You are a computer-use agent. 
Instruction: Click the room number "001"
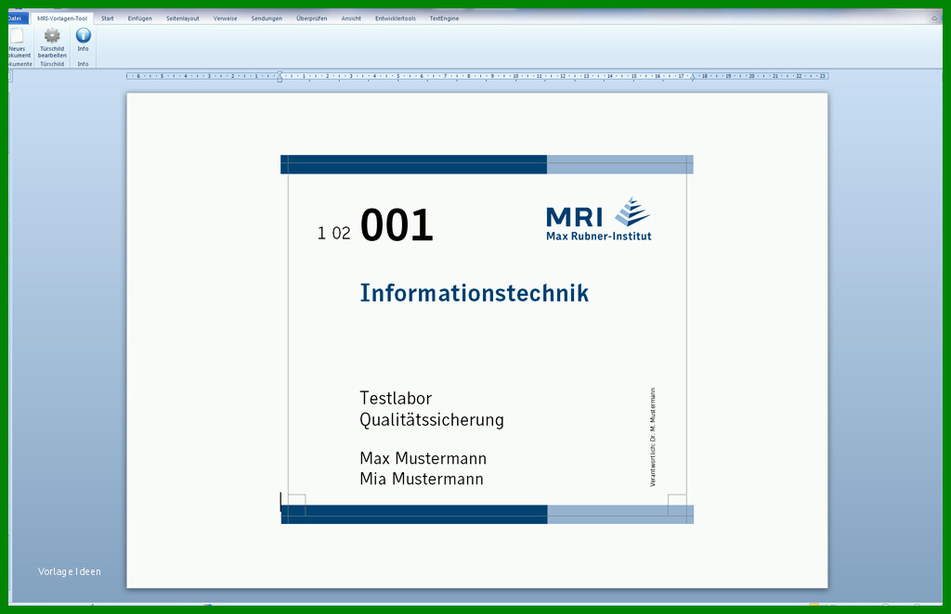click(397, 225)
